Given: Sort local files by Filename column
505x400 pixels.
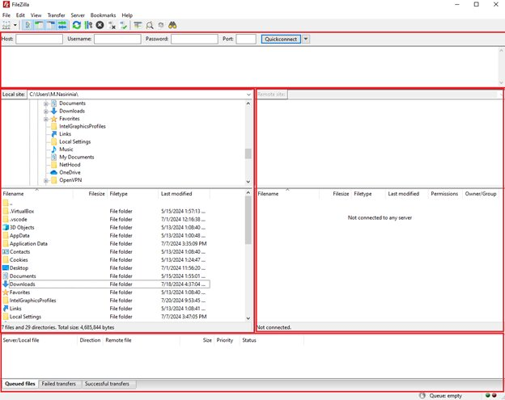Looking at the screenshot, I should [37, 194].
